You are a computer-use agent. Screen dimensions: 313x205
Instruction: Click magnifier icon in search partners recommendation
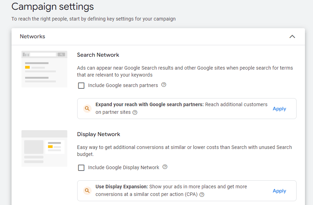[x=87, y=109]
